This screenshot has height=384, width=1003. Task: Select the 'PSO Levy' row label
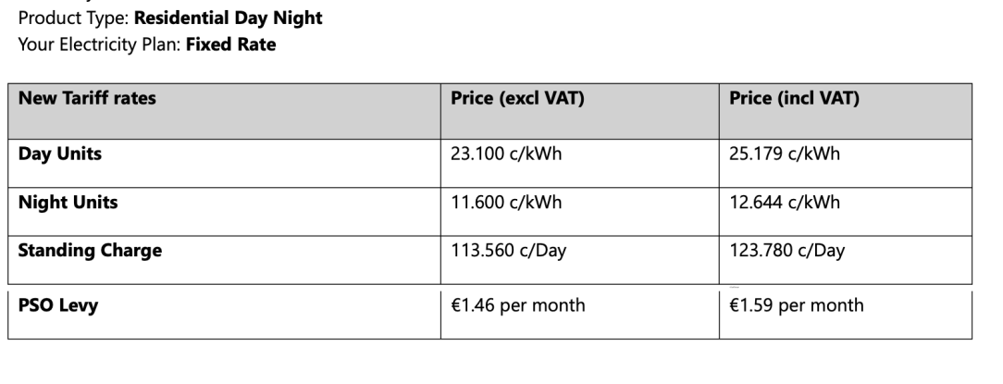[224, 312]
